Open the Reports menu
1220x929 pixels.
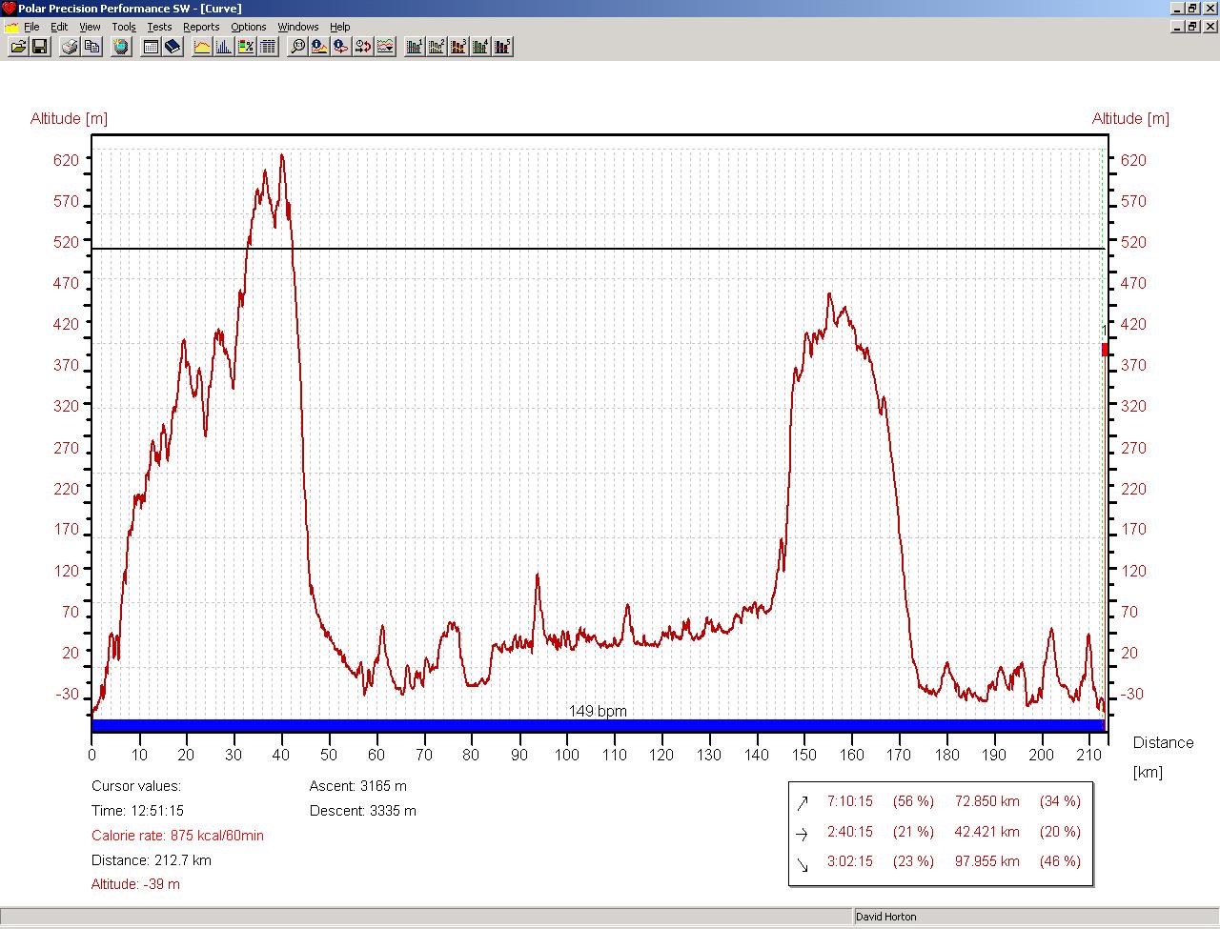[x=201, y=27]
